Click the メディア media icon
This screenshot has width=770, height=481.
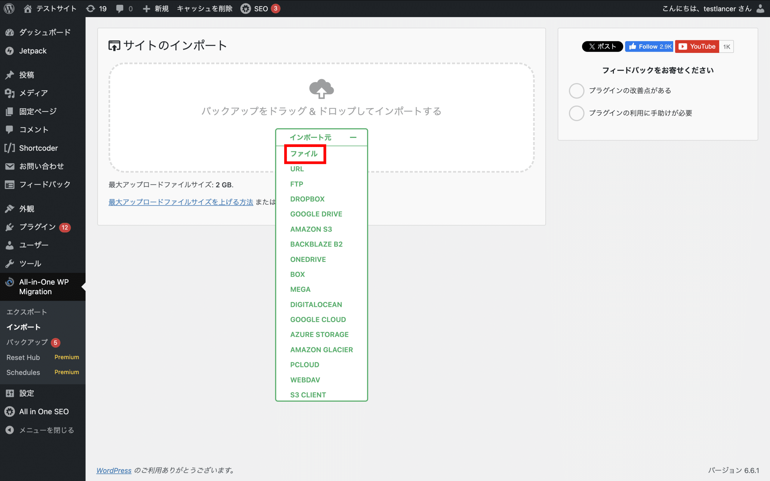[10, 93]
